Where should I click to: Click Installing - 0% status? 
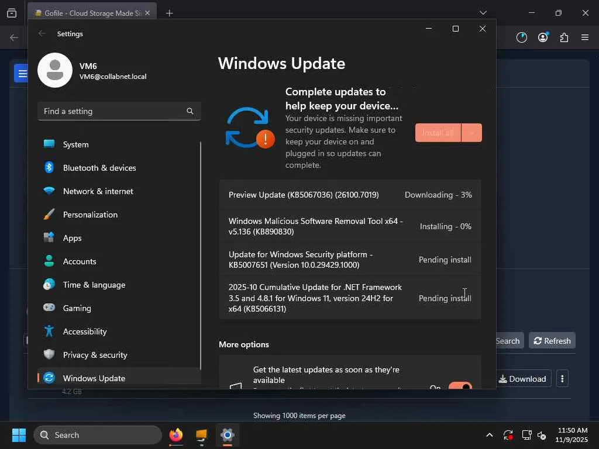(x=445, y=226)
